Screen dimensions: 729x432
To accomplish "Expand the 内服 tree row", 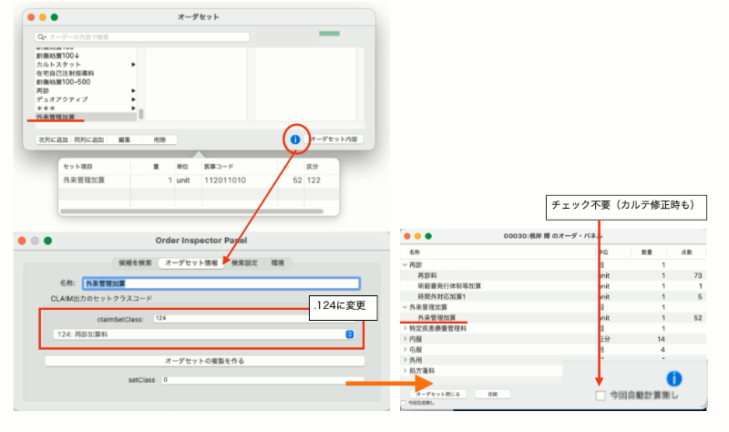I will click(406, 338).
